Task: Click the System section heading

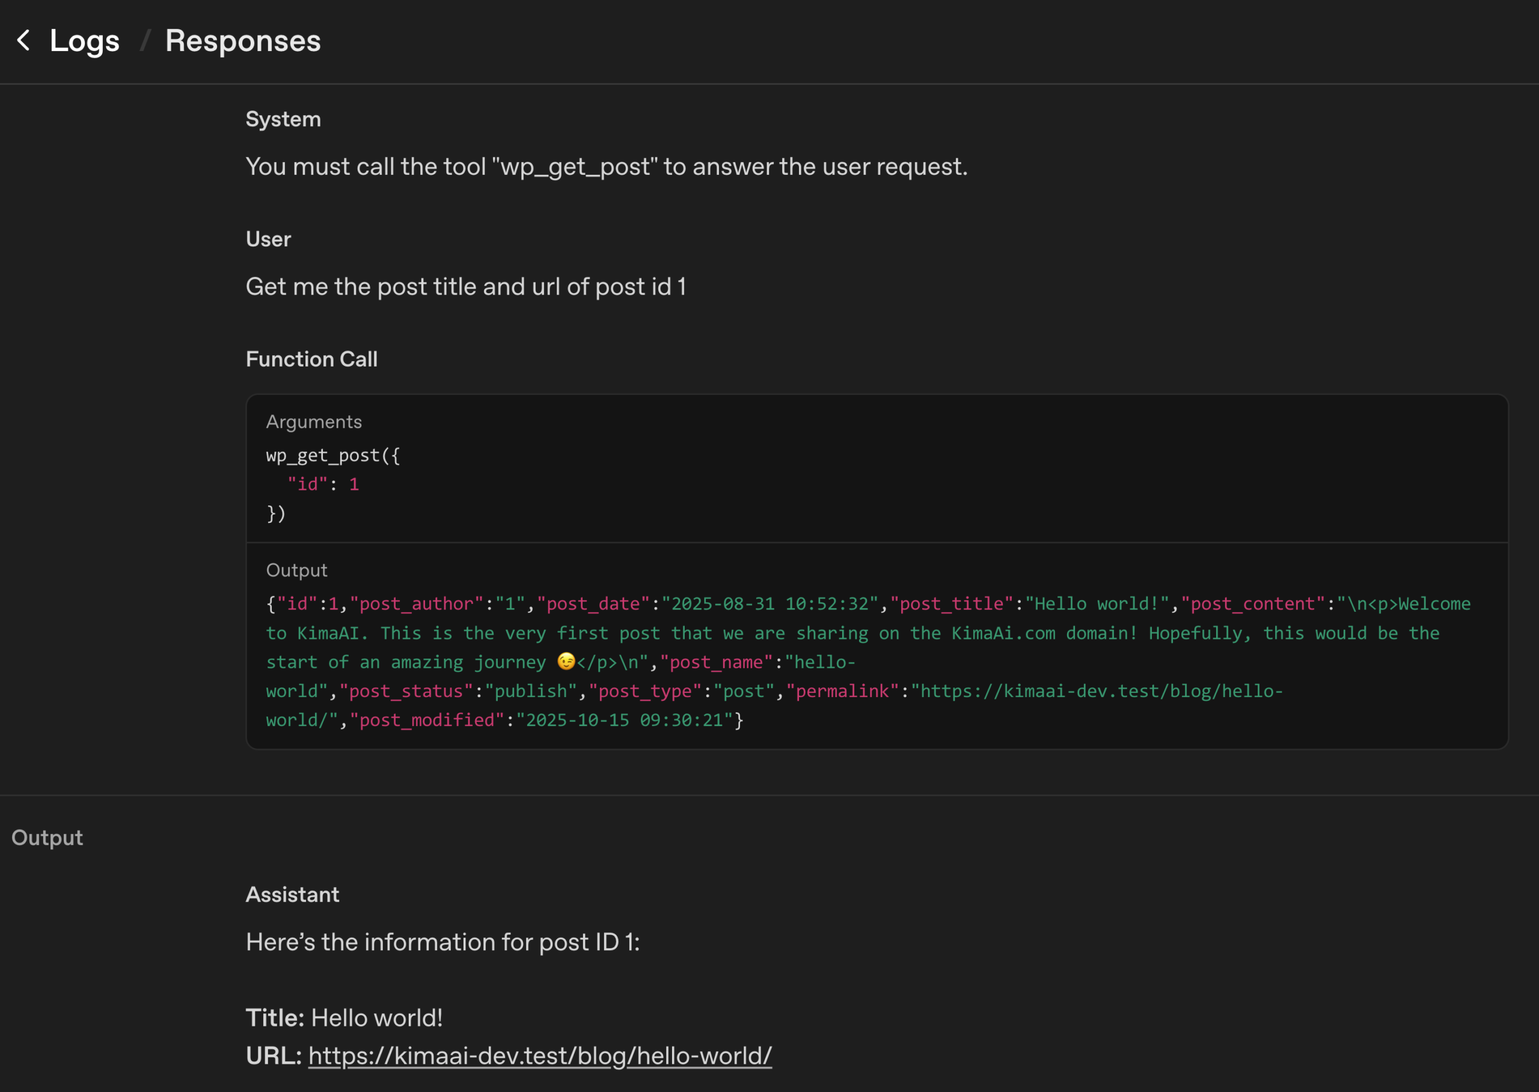Action: coord(283,119)
